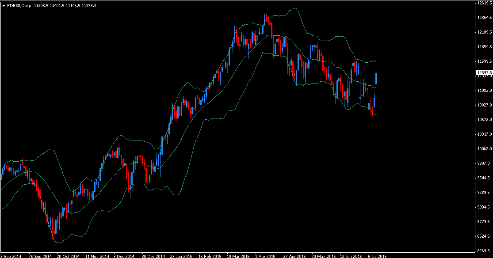This screenshot has height=258, width=493.
Task: Click the 1 Apr 2015 date label
Action: point(265,256)
